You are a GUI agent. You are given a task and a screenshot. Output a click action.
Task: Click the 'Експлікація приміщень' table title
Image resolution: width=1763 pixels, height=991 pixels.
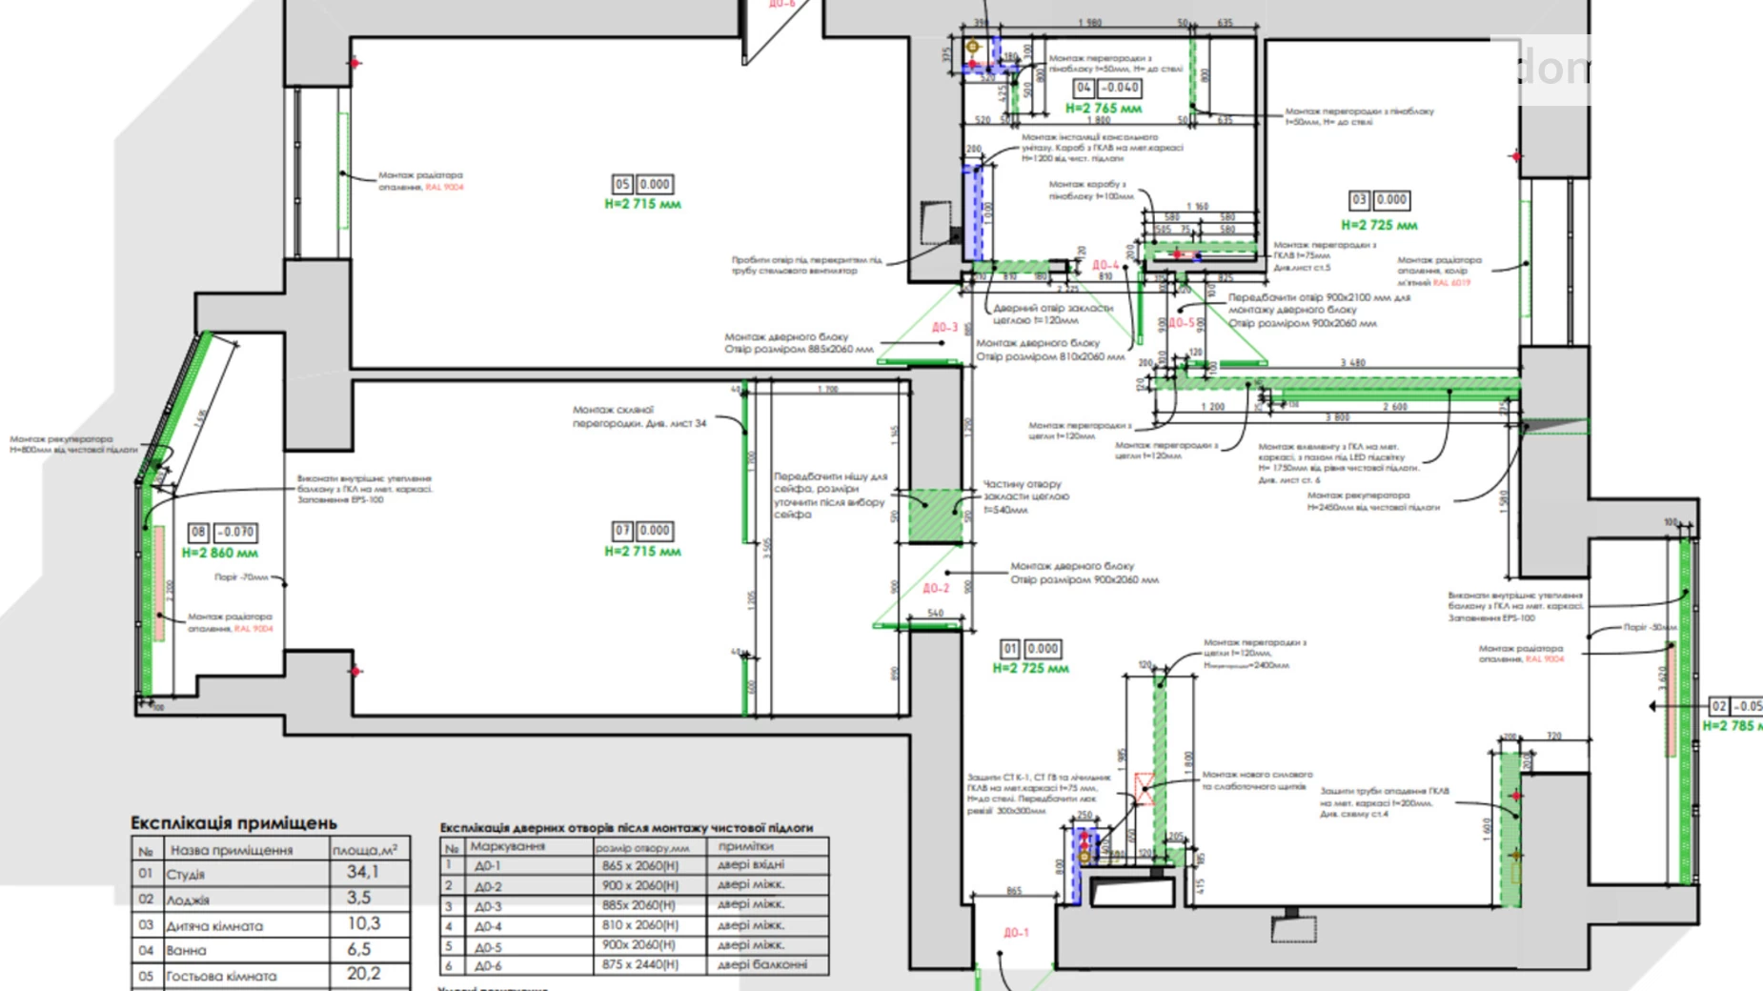[x=233, y=822]
